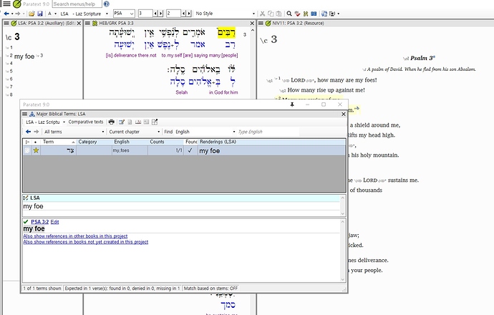494x315 pixels.
Task: Click the layout icon with dropdown arrow
Action: 334,14
